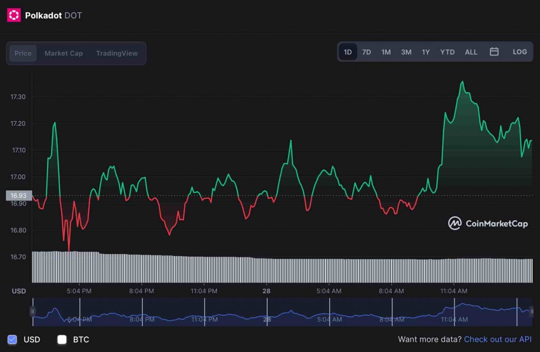
Task: Click the 17.10 price axis label
Action: [18, 150]
